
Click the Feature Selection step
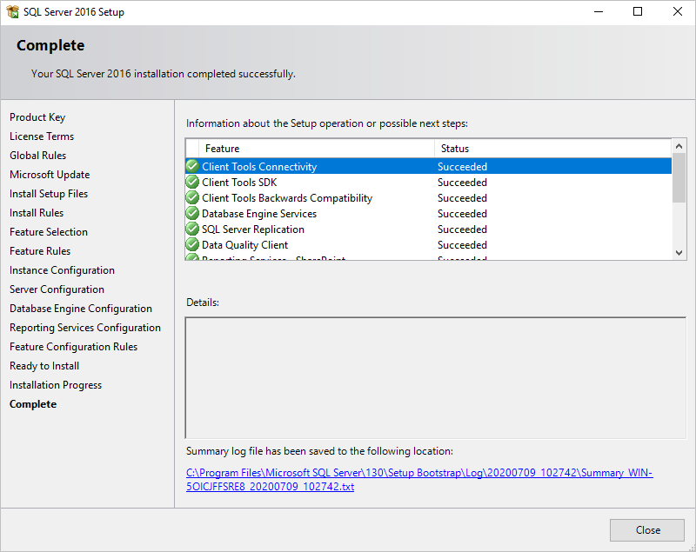(49, 232)
